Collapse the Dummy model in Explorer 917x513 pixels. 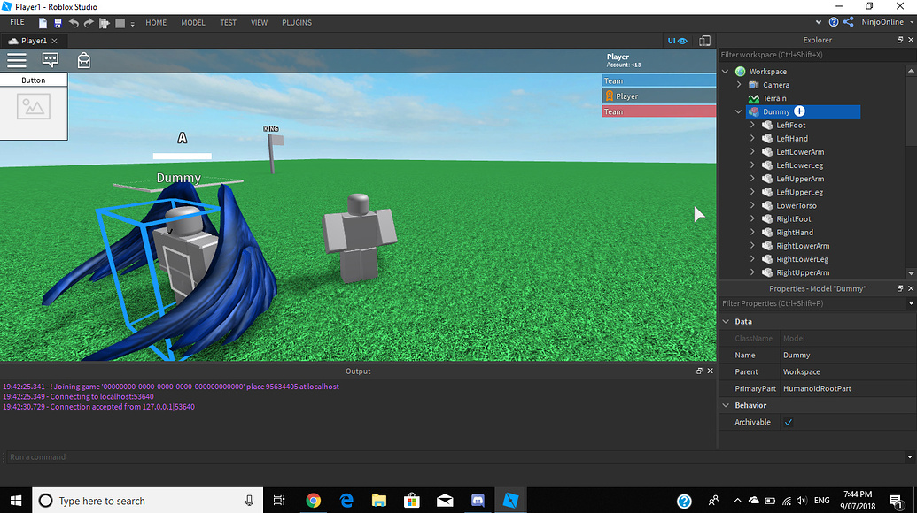point(738,111)
